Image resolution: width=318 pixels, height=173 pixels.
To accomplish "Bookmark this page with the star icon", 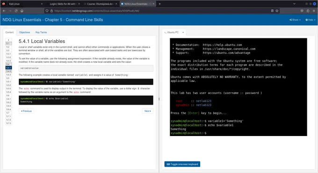I will coord(277,11).
